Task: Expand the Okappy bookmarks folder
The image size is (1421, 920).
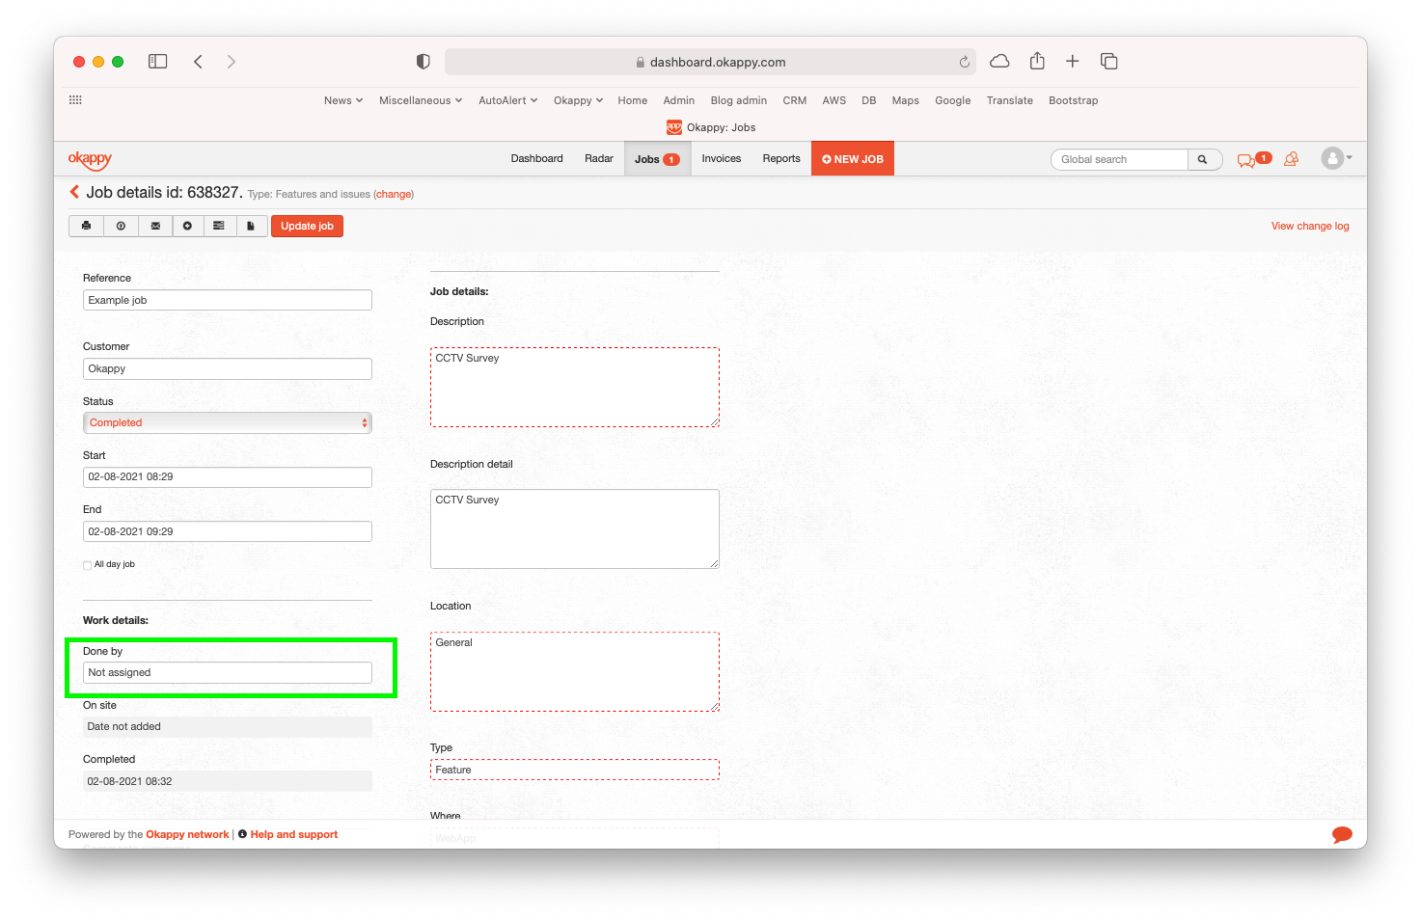Action: click(578, 100)
